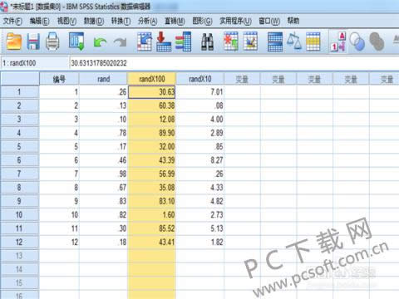Open the 直销(M) menu
Image resolution: width=399 pixels, height=299 pixels.
click(175, 21)
